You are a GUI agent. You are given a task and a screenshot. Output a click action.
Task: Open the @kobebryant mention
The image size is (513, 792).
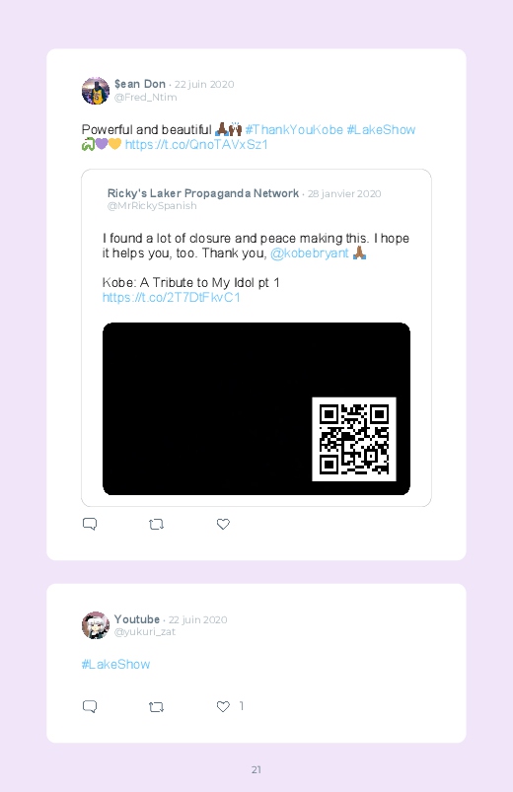coord(310,253)
